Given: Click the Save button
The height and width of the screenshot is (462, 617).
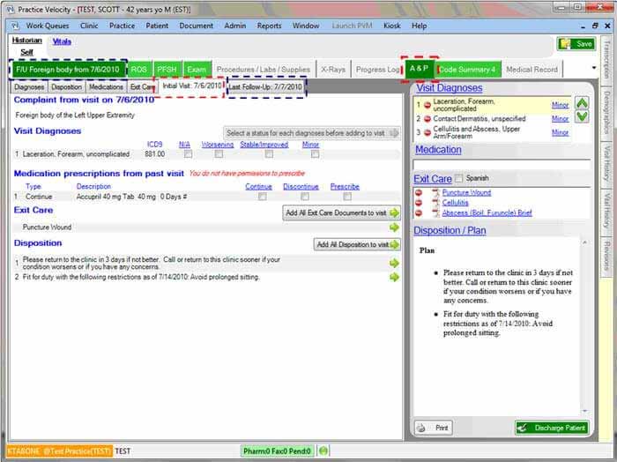Looking at the screenshot, I should (x=576, y=43).
